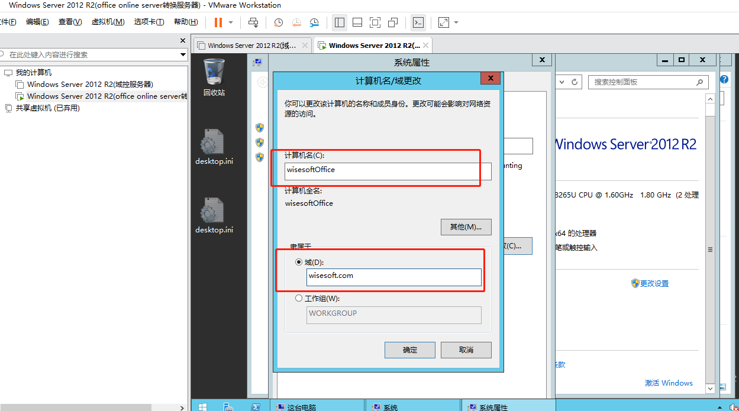Click the 计算机名(C) text field
Image resolution: width=739 pixels, height=411 pixels.
tap(388, 171)
